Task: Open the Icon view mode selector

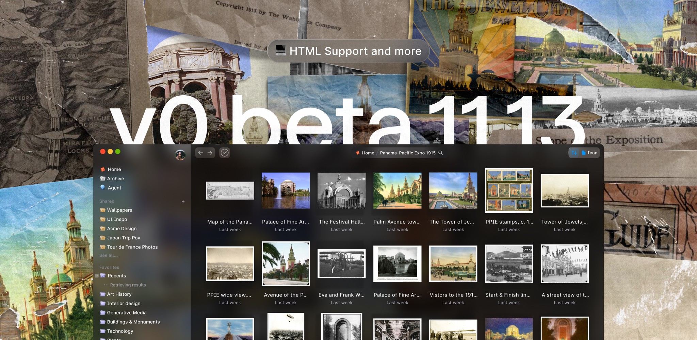Action: tap(589, 153)
